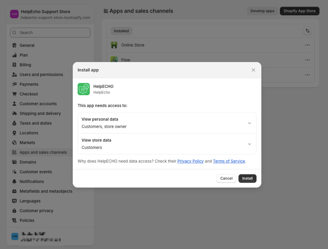This screenshot has width=328, height=249.
Task: Click the Billing icon in sidebar
Action: tap(14, 65)
